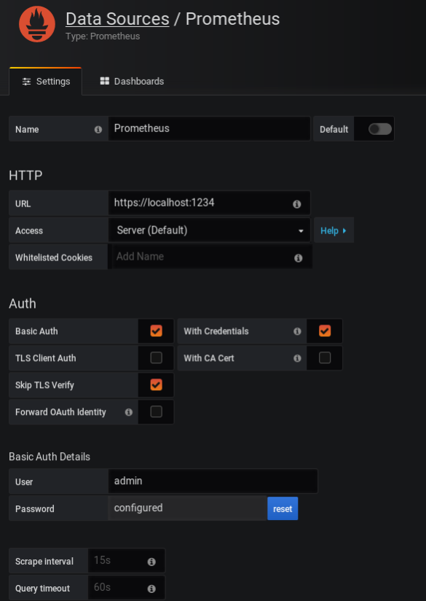Open the Access Server (Default) dropdown

pyautogui.click(x=210, y=230)
